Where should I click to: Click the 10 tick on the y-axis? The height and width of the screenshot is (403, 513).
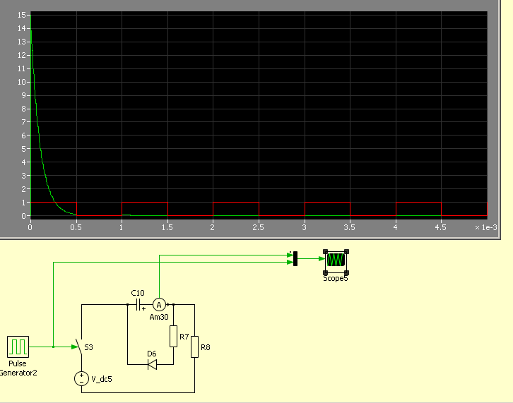tap(22, 82)
